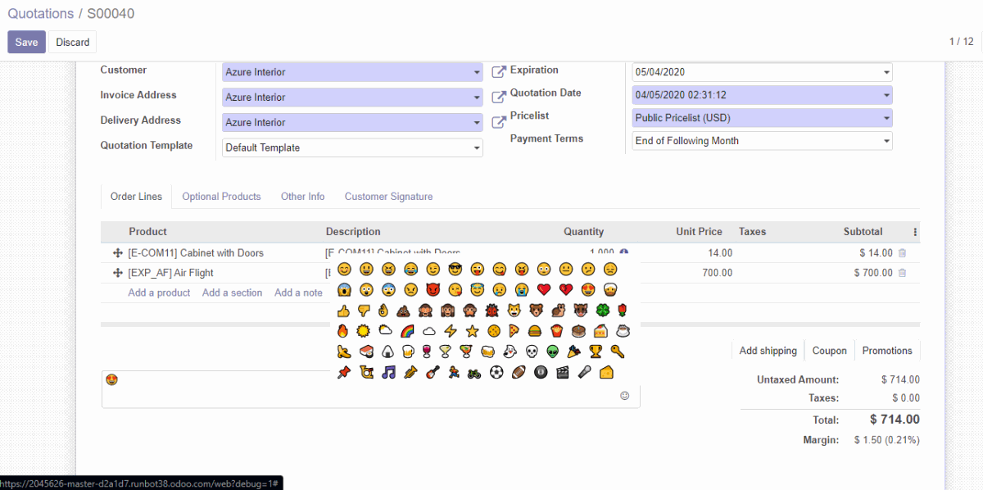Grab the drag handle for Air Flight line
Viewport: 983px width, 490px height.
pos(117,273)
